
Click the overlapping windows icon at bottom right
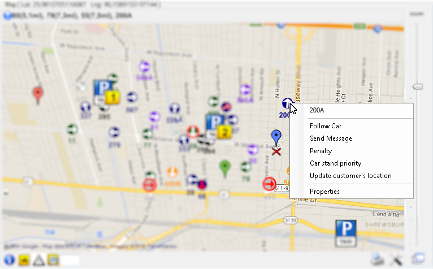[419, 258]
